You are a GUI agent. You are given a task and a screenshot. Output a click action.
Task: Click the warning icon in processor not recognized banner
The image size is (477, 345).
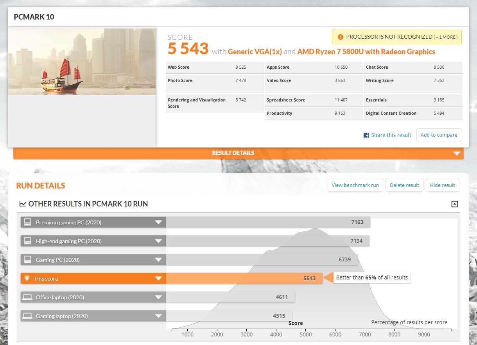pyautogui.click(x=340, y=37)
